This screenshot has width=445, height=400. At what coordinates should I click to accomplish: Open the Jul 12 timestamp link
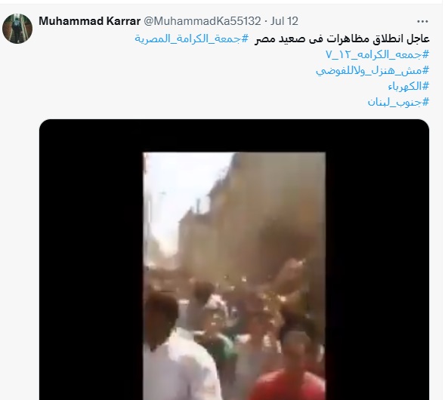click(x=284, y=21)
